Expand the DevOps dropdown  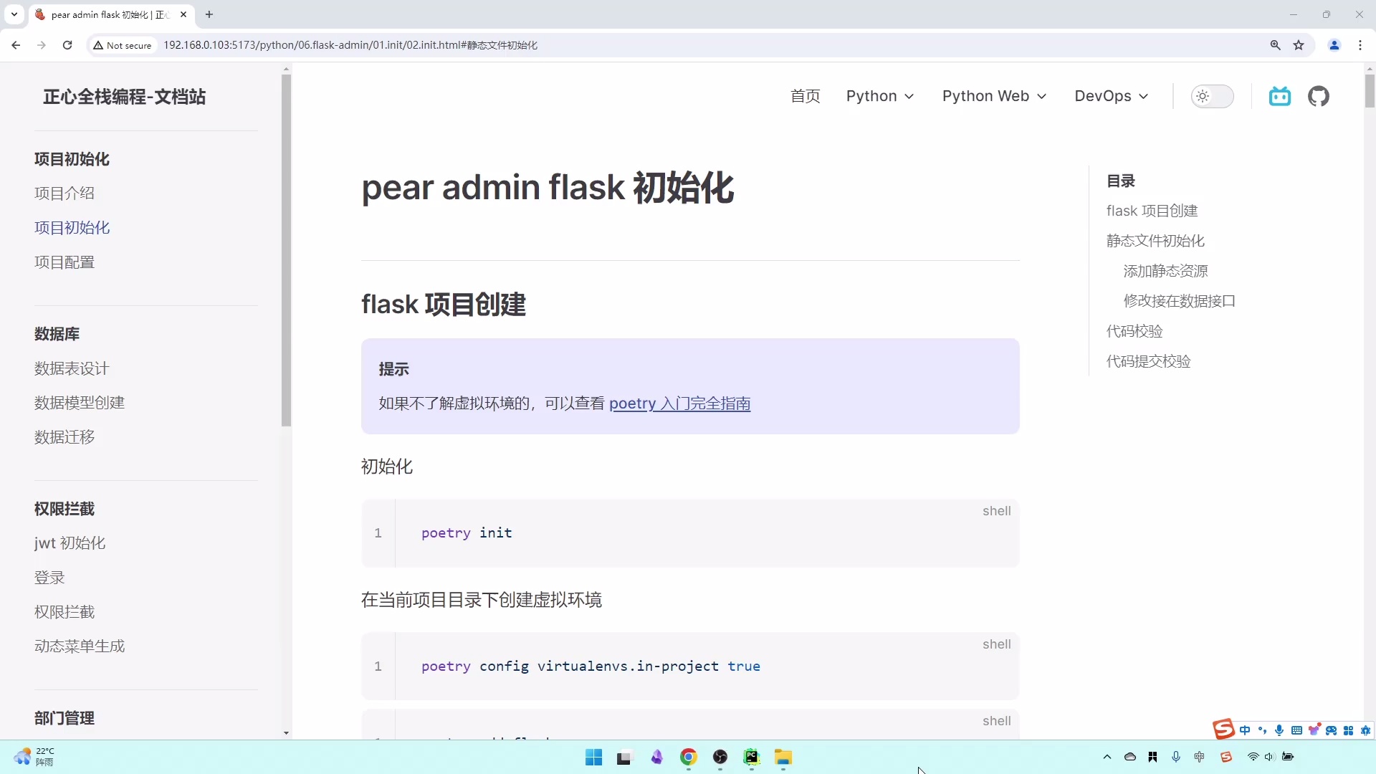(x=1110, y=96)
